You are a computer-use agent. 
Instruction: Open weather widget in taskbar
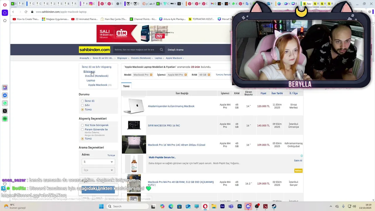click(x=14, y=206)
